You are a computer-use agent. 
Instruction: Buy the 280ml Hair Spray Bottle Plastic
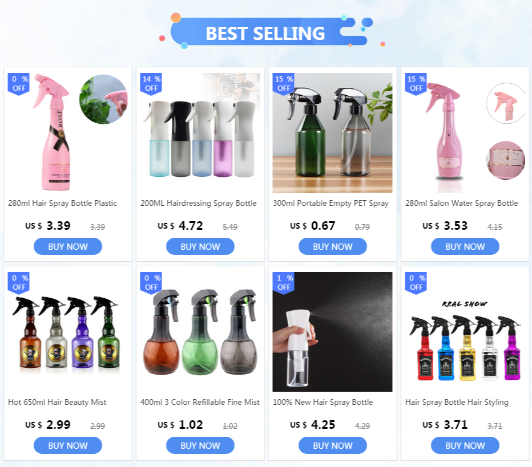[x=68, y=246]
